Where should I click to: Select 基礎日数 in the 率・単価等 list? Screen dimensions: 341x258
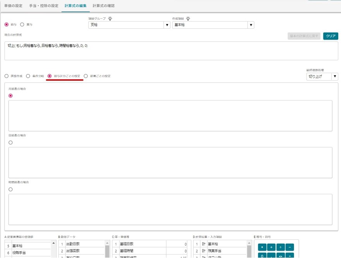click(150, 244)
